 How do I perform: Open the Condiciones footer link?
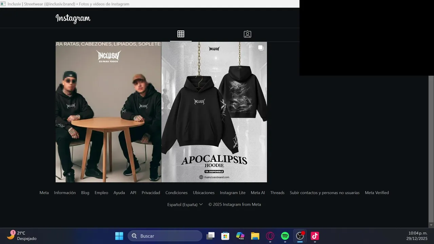click(176, 192)
